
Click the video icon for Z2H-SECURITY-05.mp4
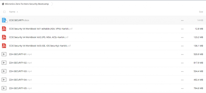coord(4,88)
